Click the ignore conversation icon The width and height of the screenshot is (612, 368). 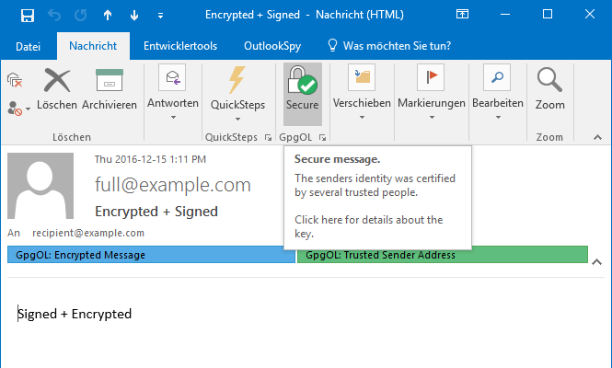pos(15,81)
